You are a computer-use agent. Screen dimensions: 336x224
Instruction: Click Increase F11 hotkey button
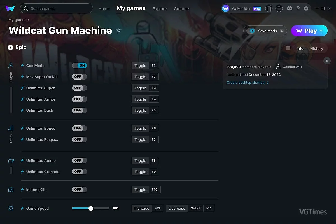147,208
